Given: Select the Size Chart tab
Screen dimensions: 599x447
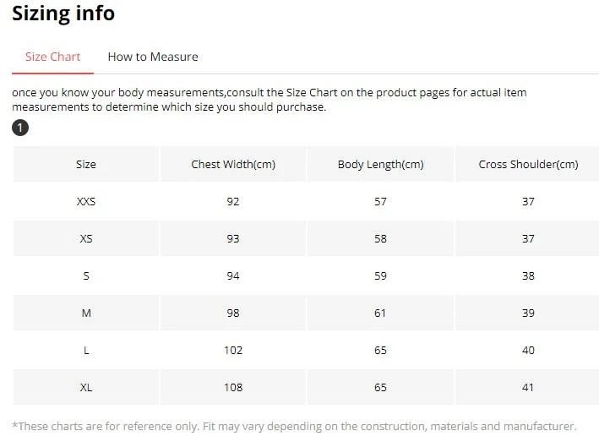Looking at the screenshot, I should (x=52, y=57).
